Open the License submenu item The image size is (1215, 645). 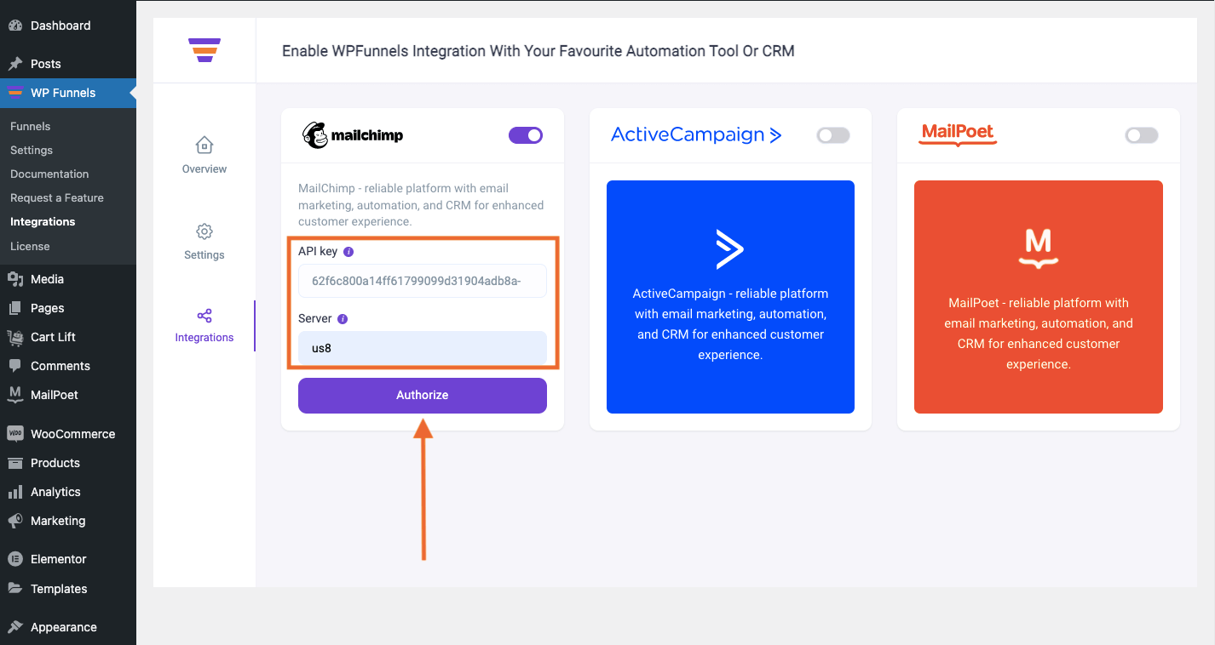coord(30,246)
